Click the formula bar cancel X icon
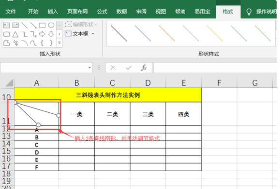280x189 pixels. tap(113, 67)
